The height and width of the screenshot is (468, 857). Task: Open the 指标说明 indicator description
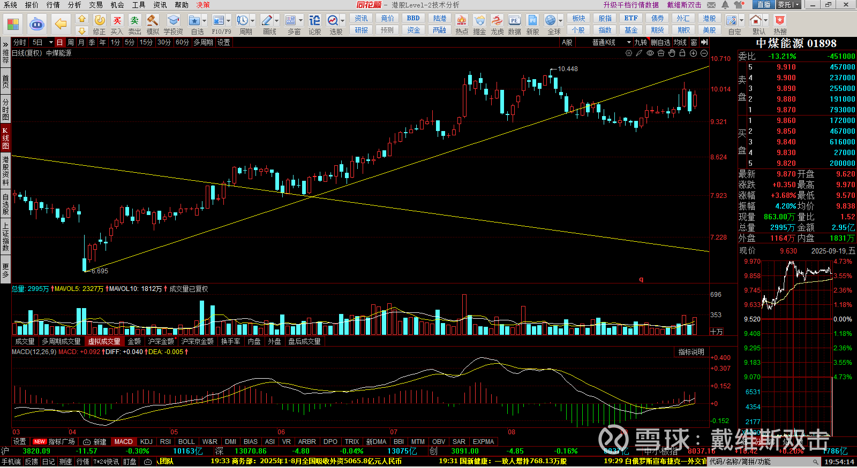[691, 352]
